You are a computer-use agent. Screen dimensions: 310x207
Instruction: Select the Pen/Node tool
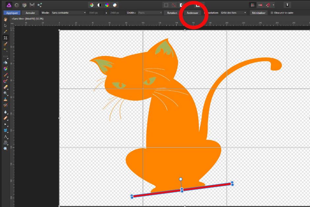pyautogui.click(x=5, y=124)
